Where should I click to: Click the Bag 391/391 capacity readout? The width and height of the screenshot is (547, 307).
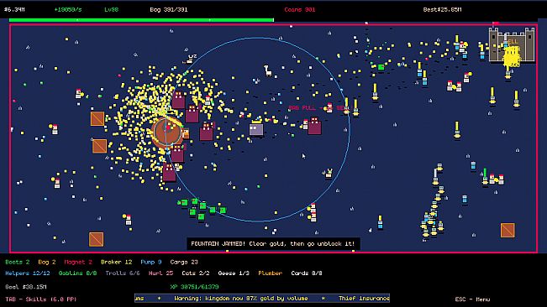[169, 10]
